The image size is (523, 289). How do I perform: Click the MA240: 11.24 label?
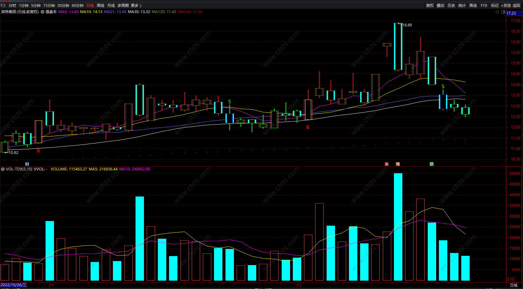pos(190,12)
